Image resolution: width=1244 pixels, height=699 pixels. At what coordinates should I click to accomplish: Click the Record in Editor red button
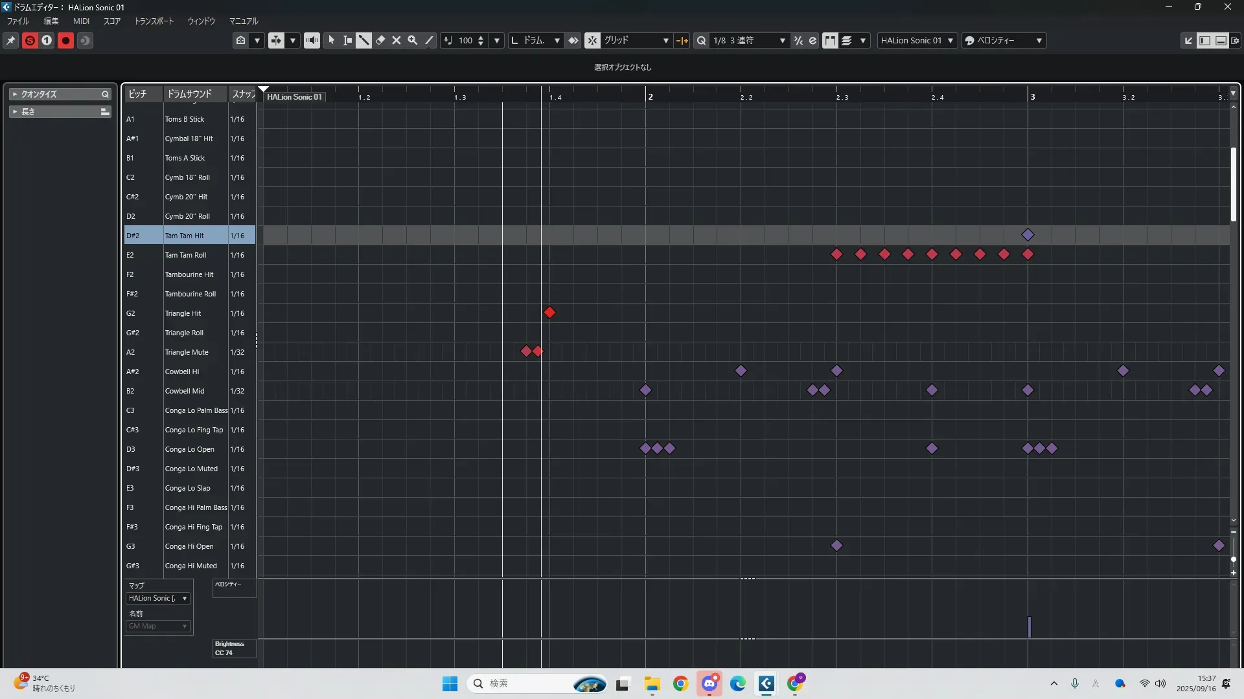[65, 40]
